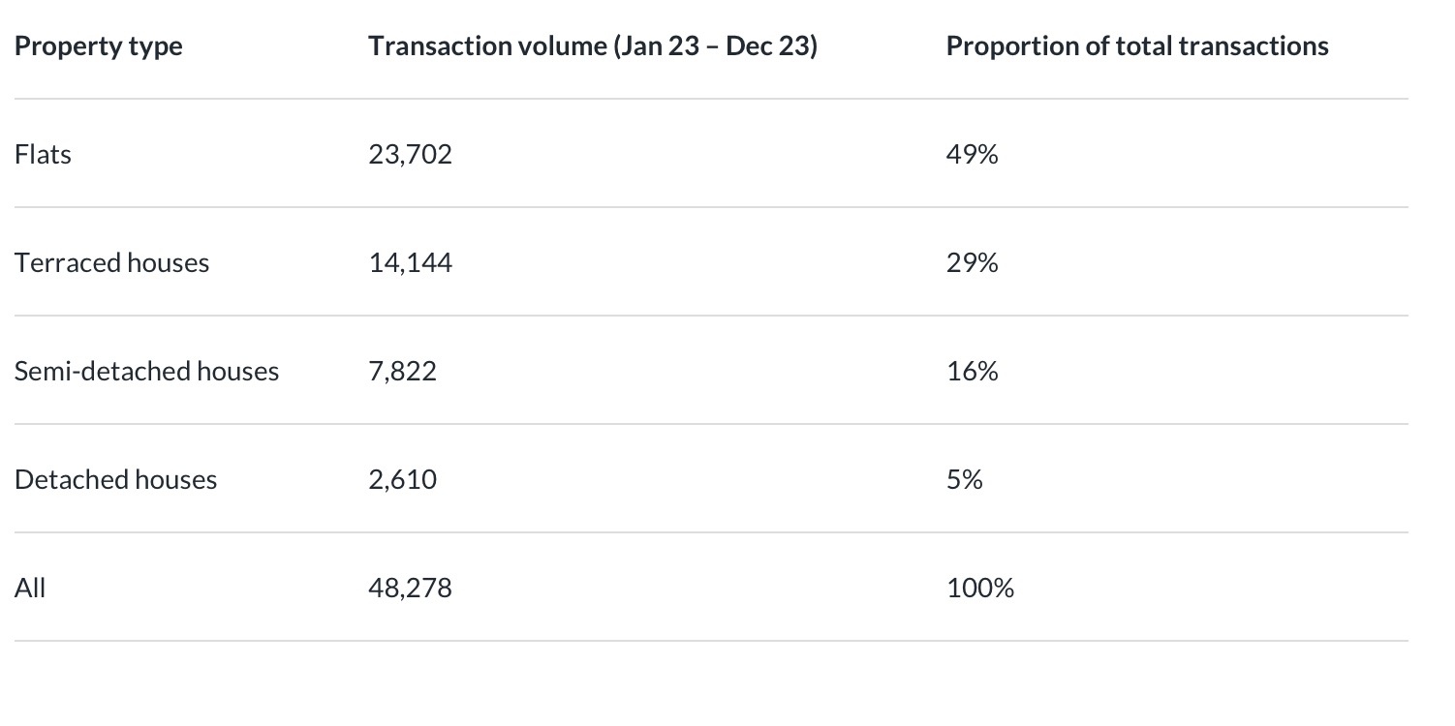
Task: Click the 5% proportion cell
Action: click(964, 479)
